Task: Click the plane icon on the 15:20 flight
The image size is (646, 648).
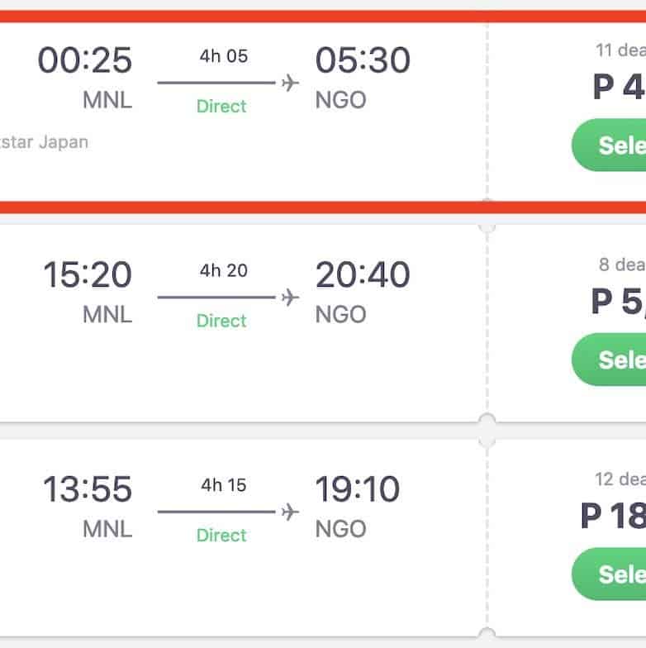Action: pyautogui.click(x=290, y=297)
